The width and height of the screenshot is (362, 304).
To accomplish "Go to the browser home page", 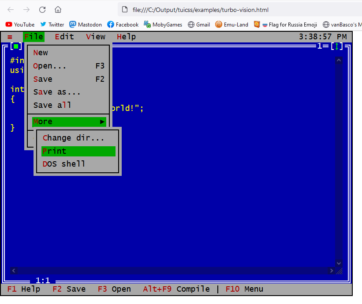I will tap(58, 10).
